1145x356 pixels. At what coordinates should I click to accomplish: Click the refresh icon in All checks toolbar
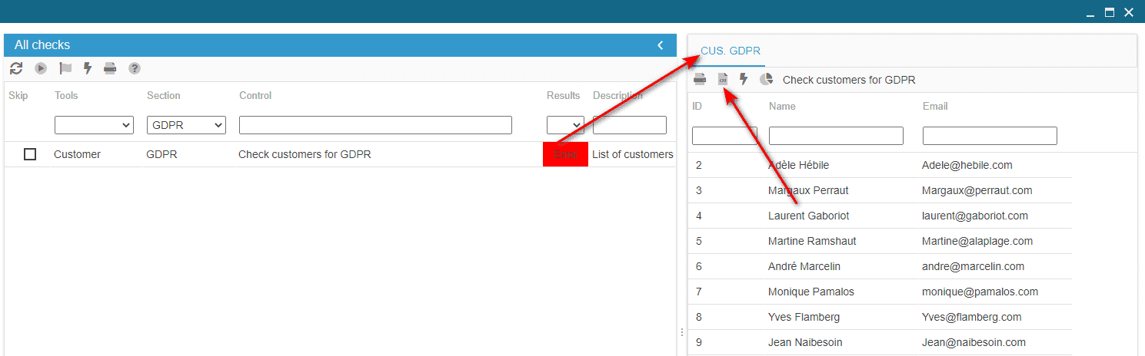tap(16, 68)
